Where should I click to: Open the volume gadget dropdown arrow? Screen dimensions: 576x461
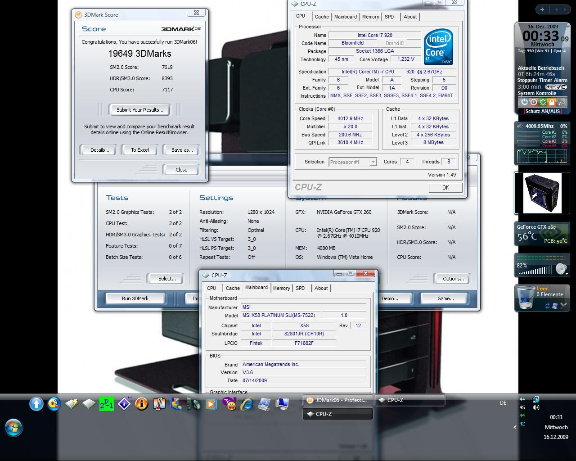tap(567, 273)
